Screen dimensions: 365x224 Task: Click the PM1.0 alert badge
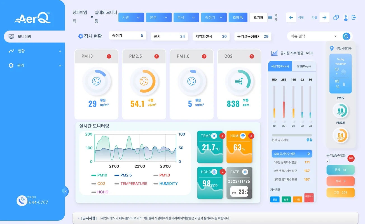(x=204, y=56)
